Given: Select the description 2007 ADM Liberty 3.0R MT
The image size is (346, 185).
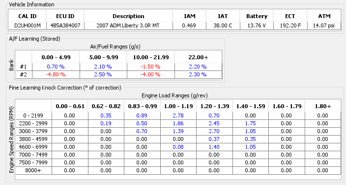Looking at the screenshot, I should pyautogui.click(x=128, y=25).
